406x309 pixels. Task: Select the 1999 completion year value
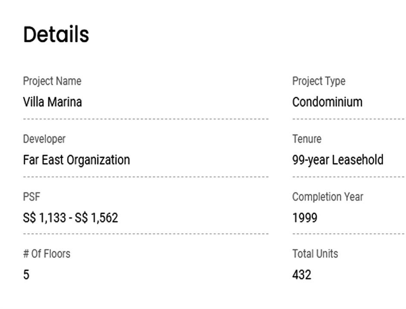coord(305,218)
